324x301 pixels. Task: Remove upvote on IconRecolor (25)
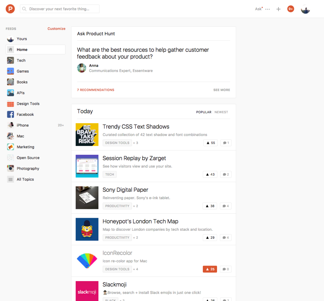point(210,269)
